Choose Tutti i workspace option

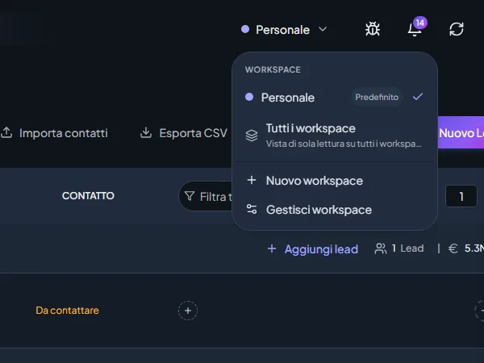[x=334, y=136]
